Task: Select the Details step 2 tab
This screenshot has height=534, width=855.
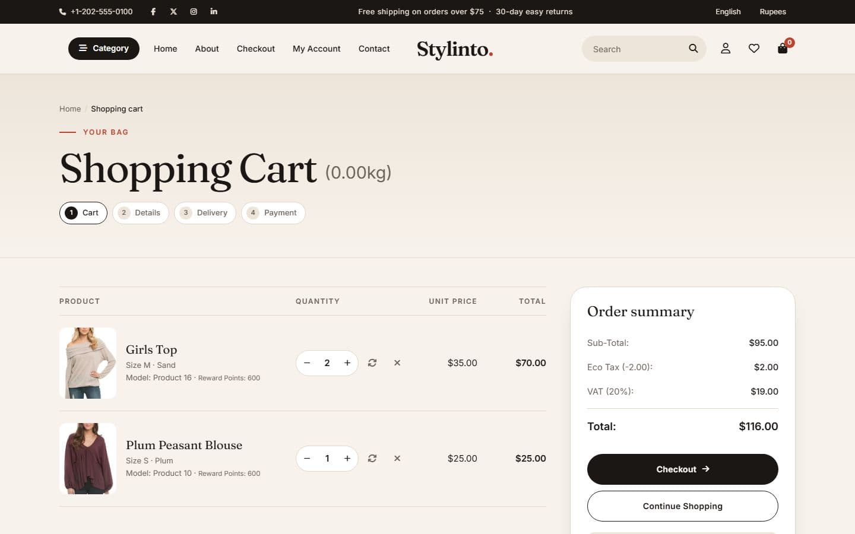Action: click(x=141, y=213)
